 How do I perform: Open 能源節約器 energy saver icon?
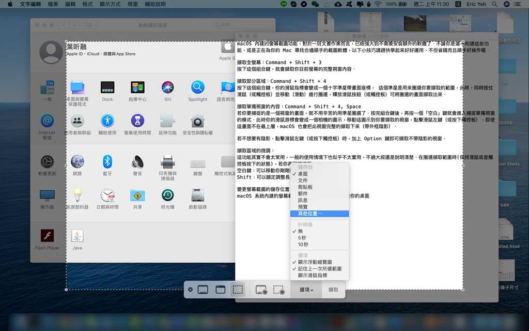tap(77, 195)
